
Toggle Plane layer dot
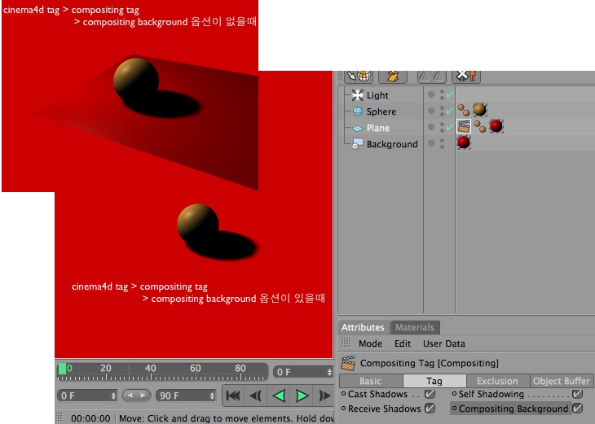431,127
